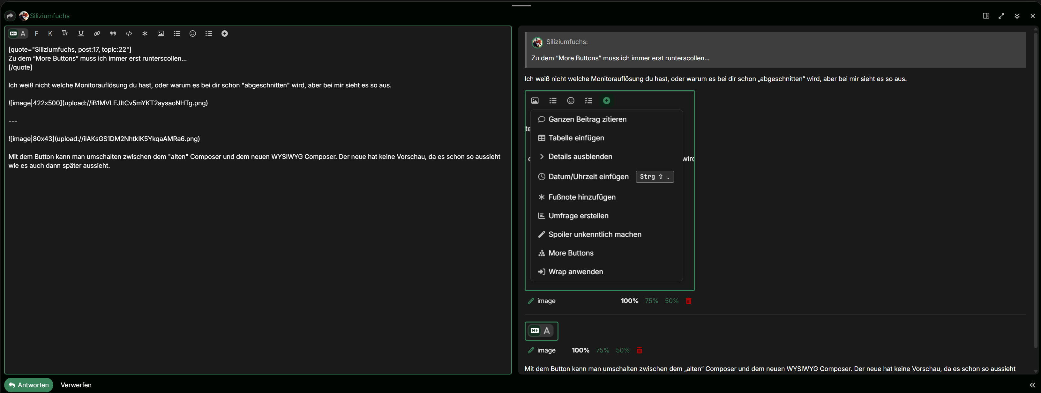1041x393 pixels.
Task: Open more options with the plus circle button
Action: [x=225, y=33]
